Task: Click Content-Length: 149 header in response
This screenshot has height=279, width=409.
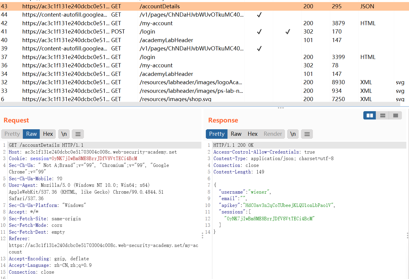Action: (x=239, y=172)
